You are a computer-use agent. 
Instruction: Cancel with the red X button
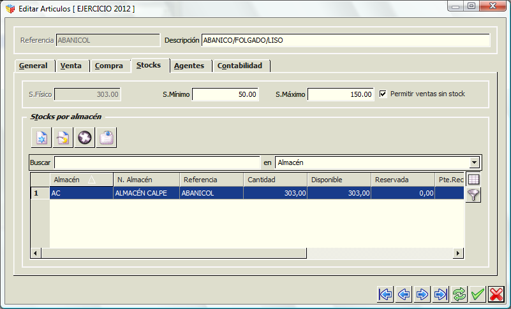click(x=496, y=294)
